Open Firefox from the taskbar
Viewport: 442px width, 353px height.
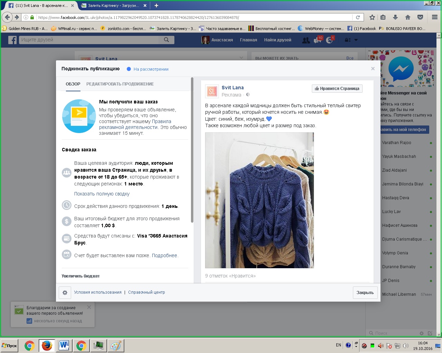[47, 345]
